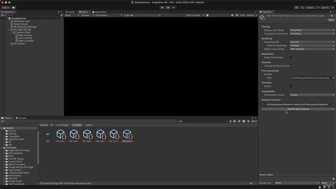The image size is (336, 189).
Task: Toggle AR Background Renderer Feature checkbox
Action: click(265, 104)
